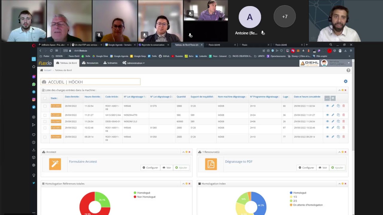Open Messenger in the Opera sidebar
Image resolution: width=383 pixels, height=215 pixels.
pyautogui.click(x=34, y=77)
